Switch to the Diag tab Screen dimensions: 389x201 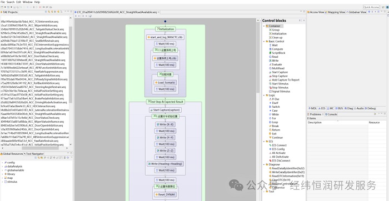[x=348, y=108]
